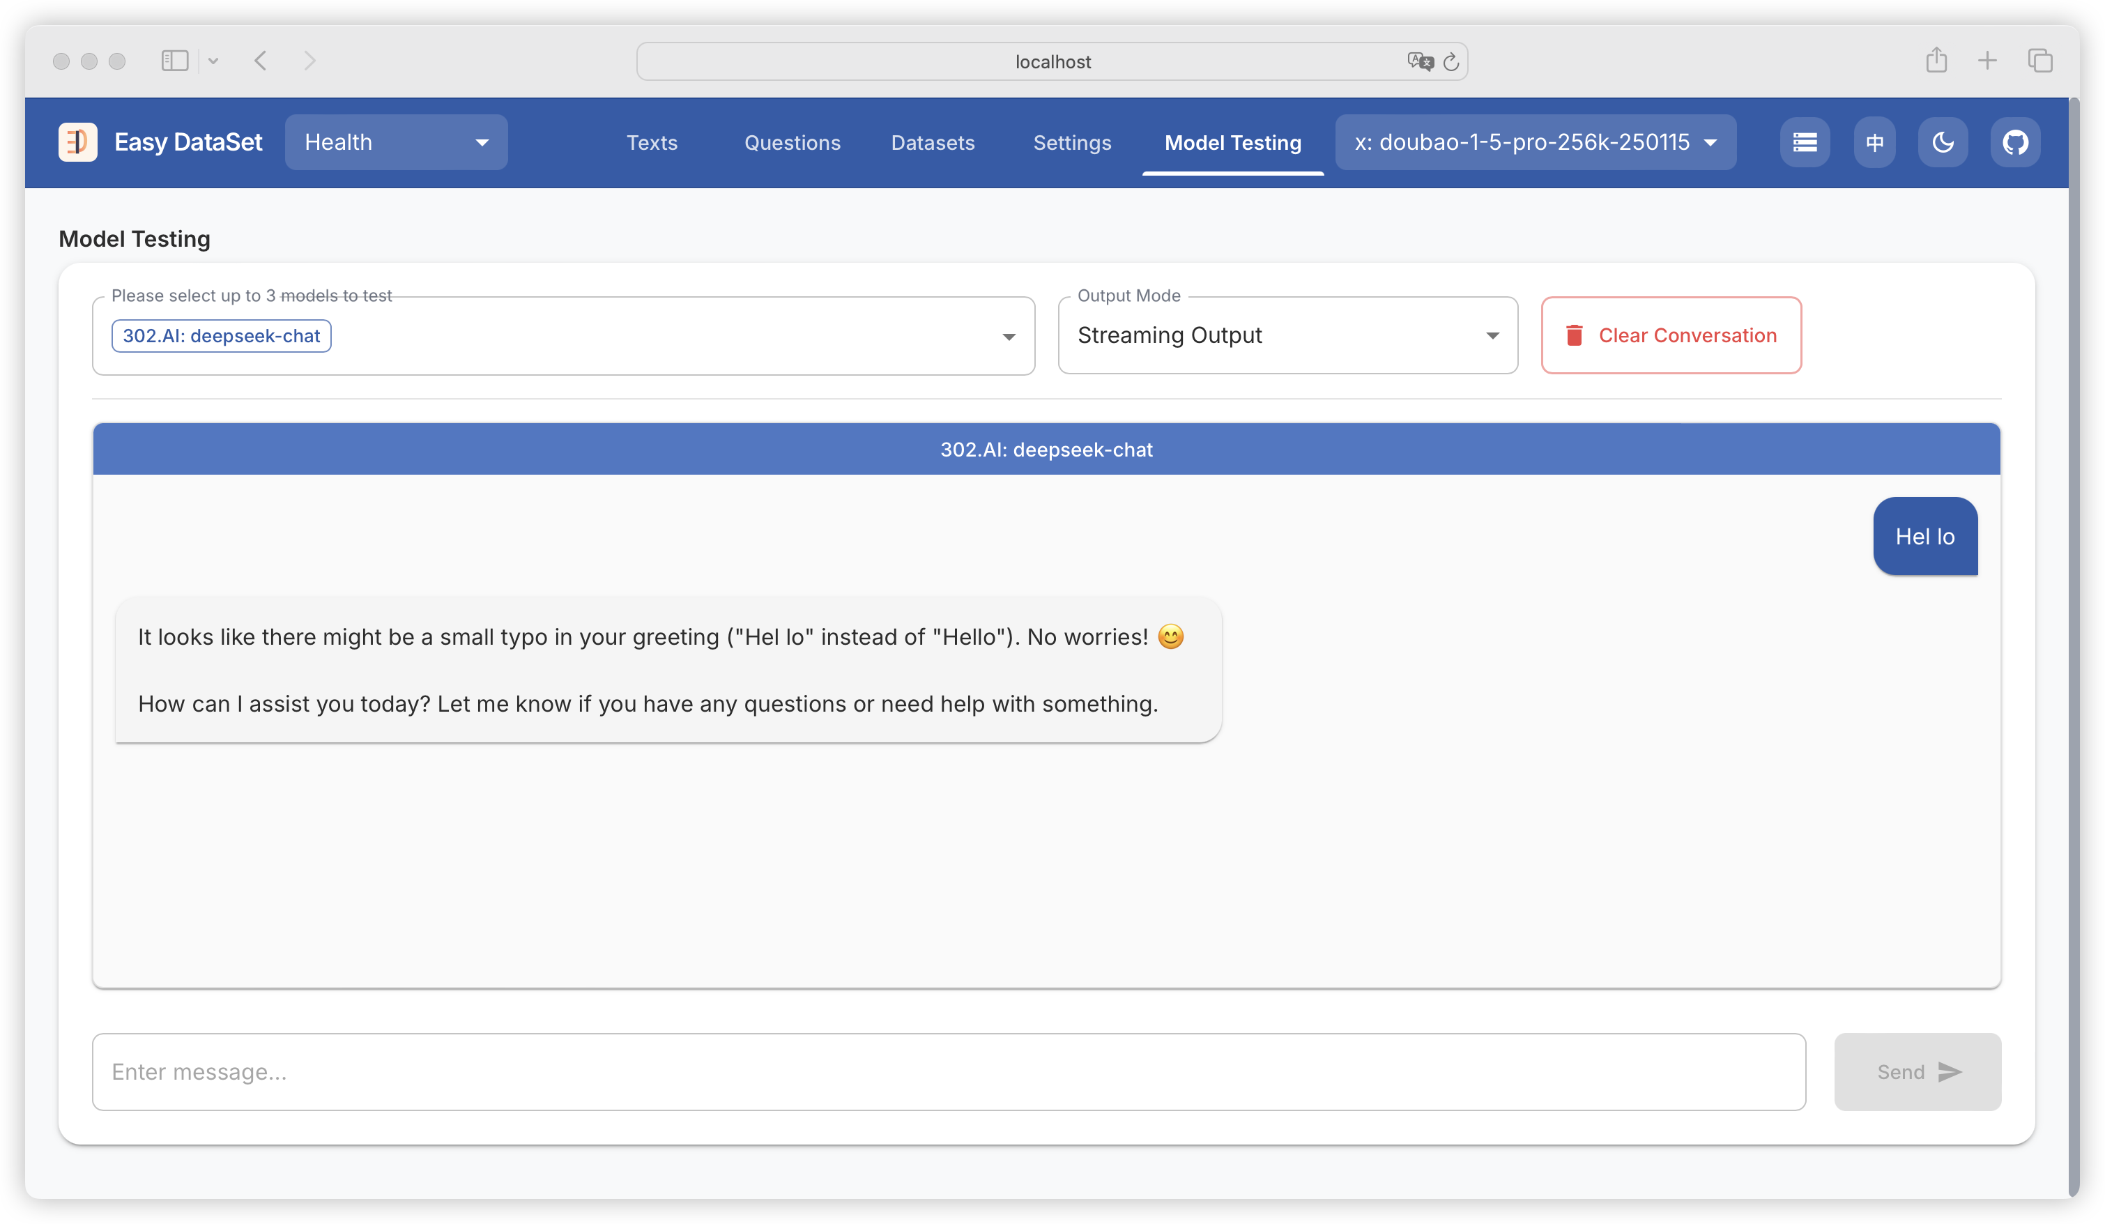Switch language with the 中 icon

[1874, 142]
